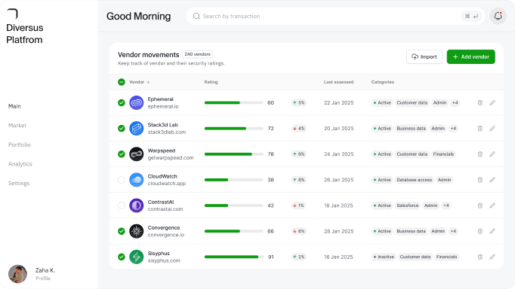Click the Sisyphus vendor logo
This screenshot has height=289, width=515.
137,257
